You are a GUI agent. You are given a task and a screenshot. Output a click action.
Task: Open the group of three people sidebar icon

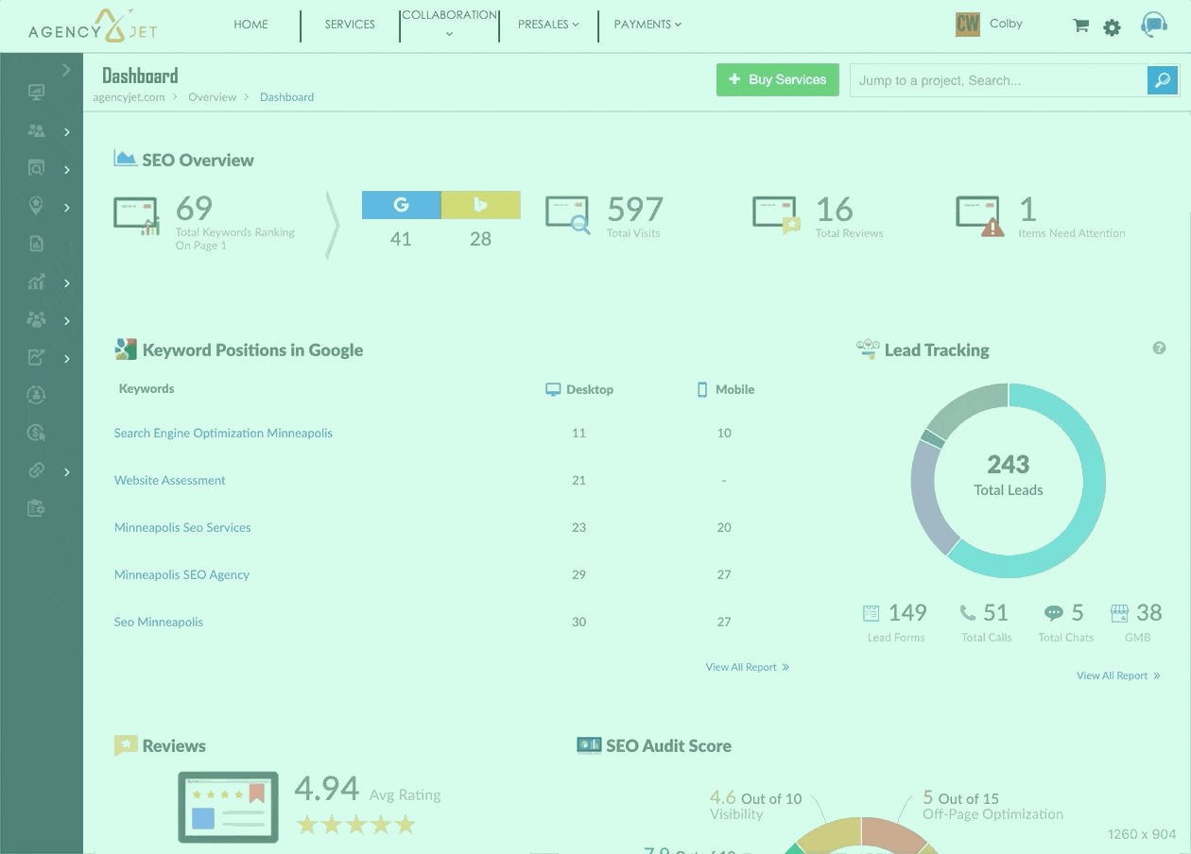(36, 320)
